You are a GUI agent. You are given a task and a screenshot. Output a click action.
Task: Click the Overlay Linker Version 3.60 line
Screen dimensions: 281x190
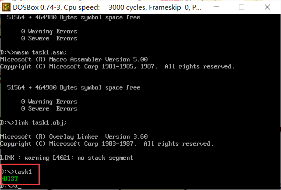pyautogui.click(x=74, y=136)
